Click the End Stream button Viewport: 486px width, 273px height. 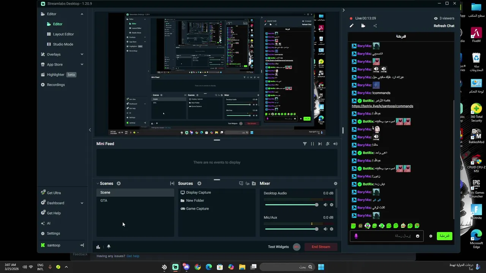tap(321, 247)
